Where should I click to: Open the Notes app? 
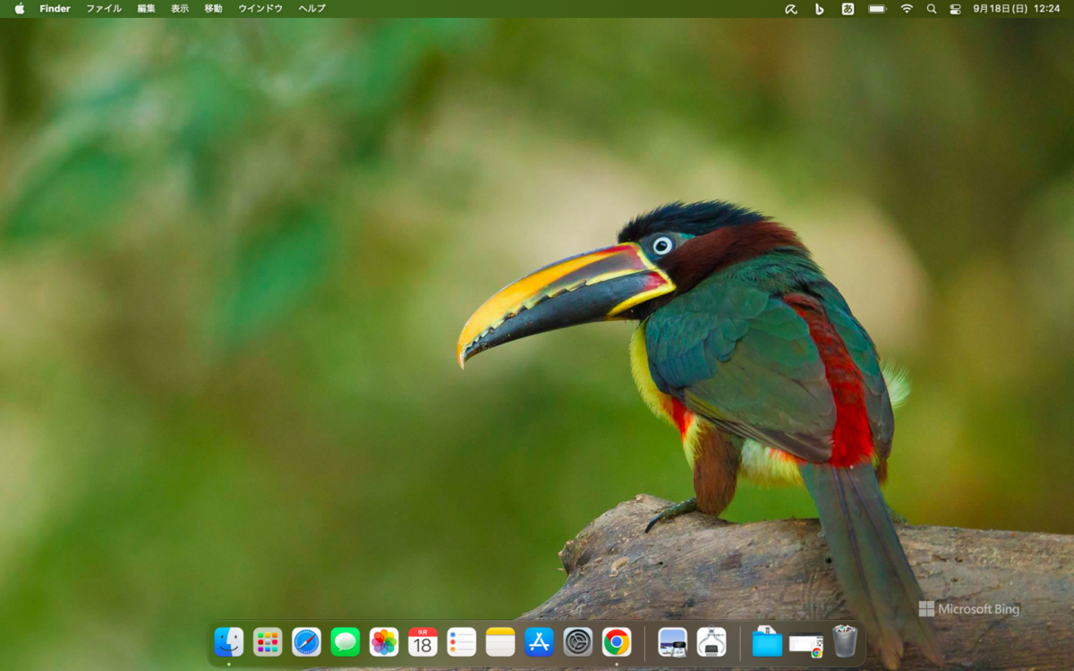(499, 641)
